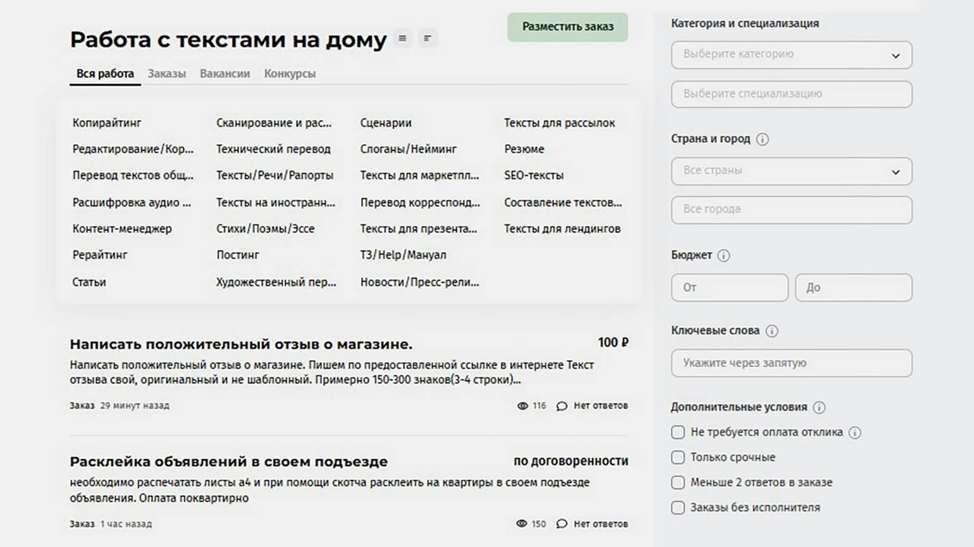Switch to the Вакансии tab
This screenshot has height=547, width=974.
(225, 74)
